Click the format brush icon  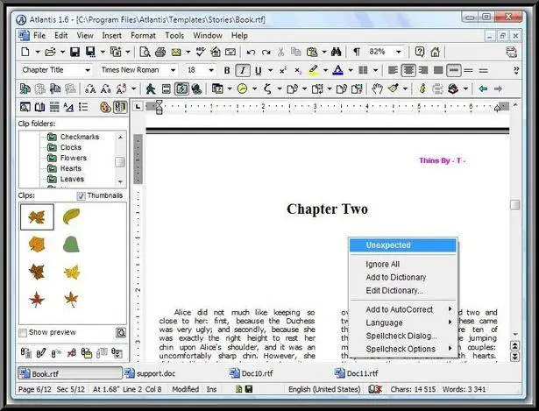[x=394, y=89]
